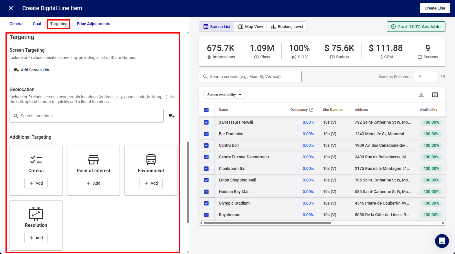Screen dimensions: 455x254
Task: Click the Occupancy help icon
Action: coord(311,110)
